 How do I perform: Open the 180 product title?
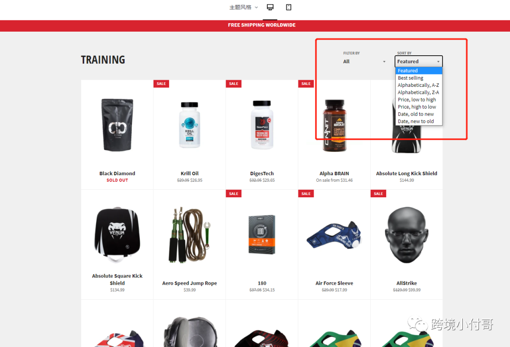(x=262, y=283)
